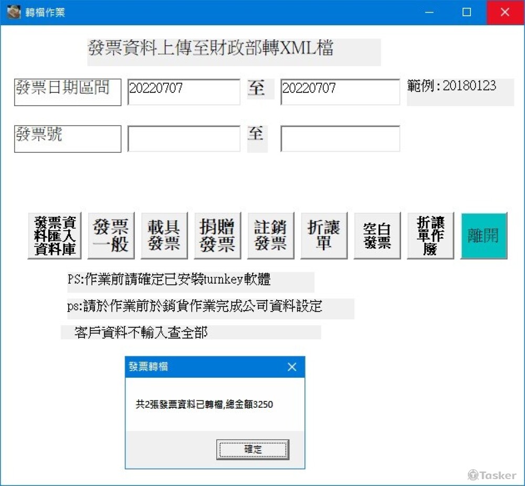Click the 範例:20180123 example text

451,86
